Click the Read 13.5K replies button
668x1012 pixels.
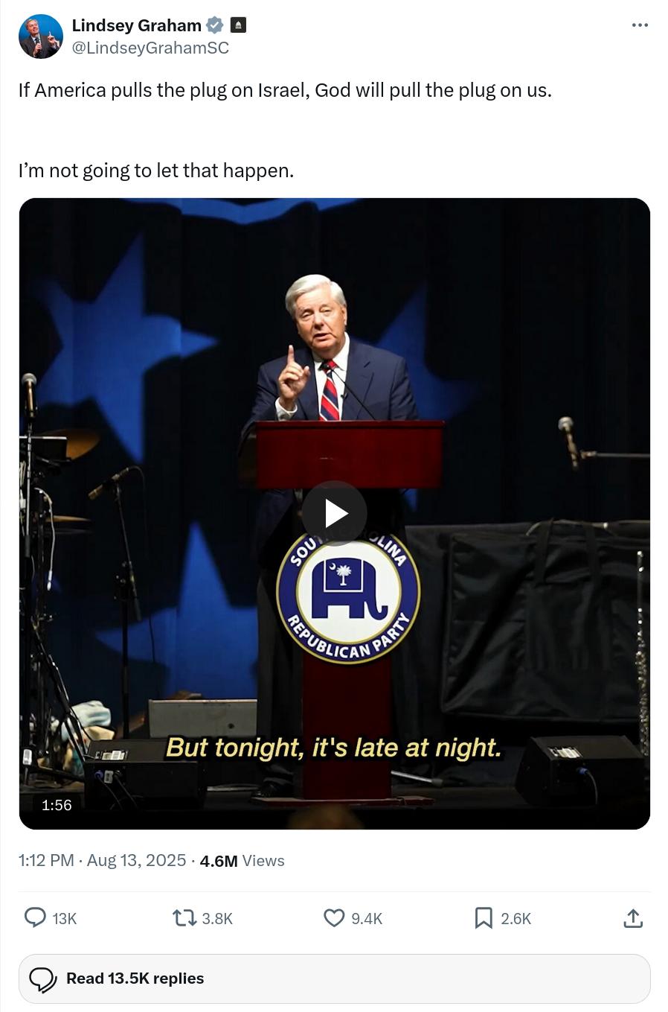pos(335,978)
